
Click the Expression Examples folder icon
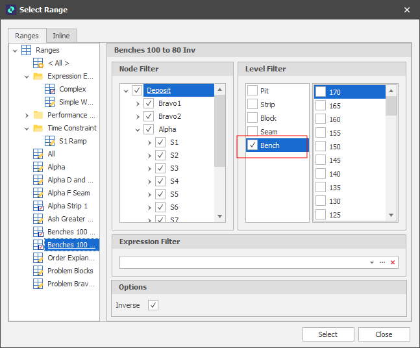38,76
